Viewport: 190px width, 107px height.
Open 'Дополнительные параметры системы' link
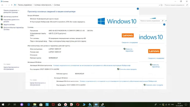14,29
